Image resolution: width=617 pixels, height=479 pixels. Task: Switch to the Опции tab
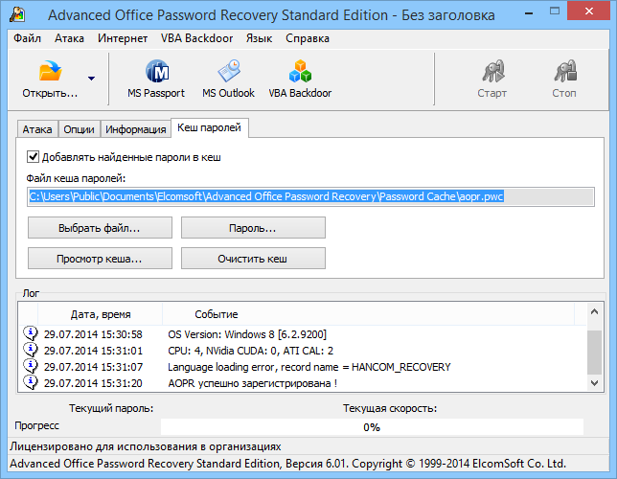click(79, 129)
